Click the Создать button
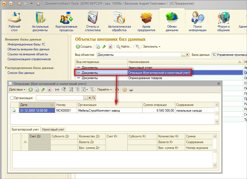The image size is (247, 179). (x=84, y=47)
